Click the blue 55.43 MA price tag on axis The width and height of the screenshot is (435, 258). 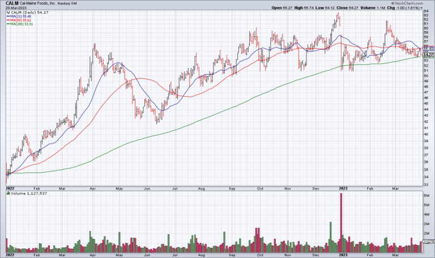(x=428, y=49)
